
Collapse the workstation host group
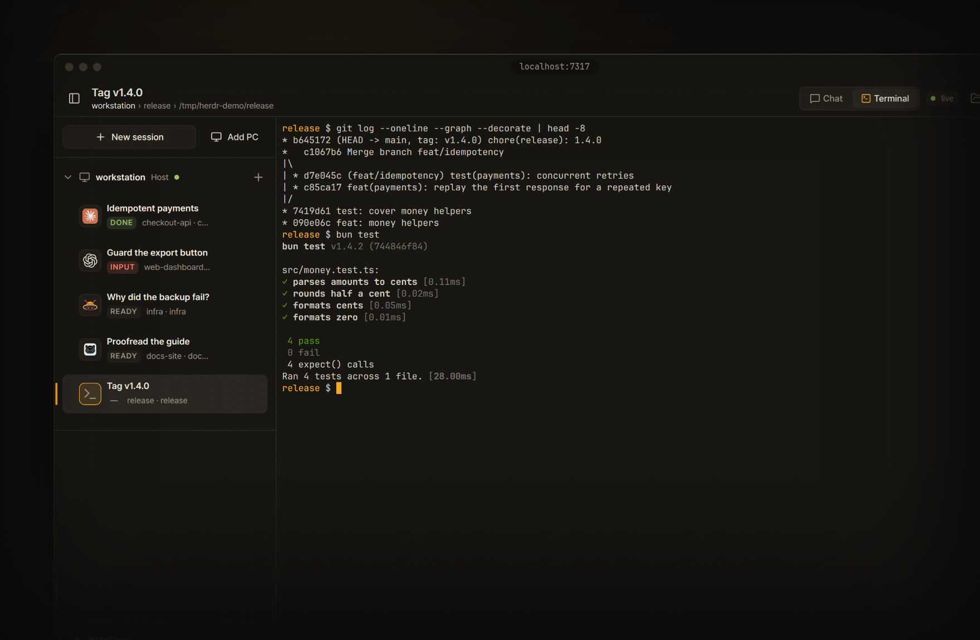click(68, 177)
